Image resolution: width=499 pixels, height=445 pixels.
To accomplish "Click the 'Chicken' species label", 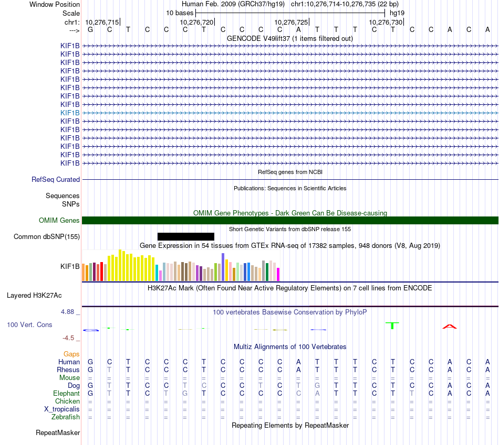I will click(67, 401).
